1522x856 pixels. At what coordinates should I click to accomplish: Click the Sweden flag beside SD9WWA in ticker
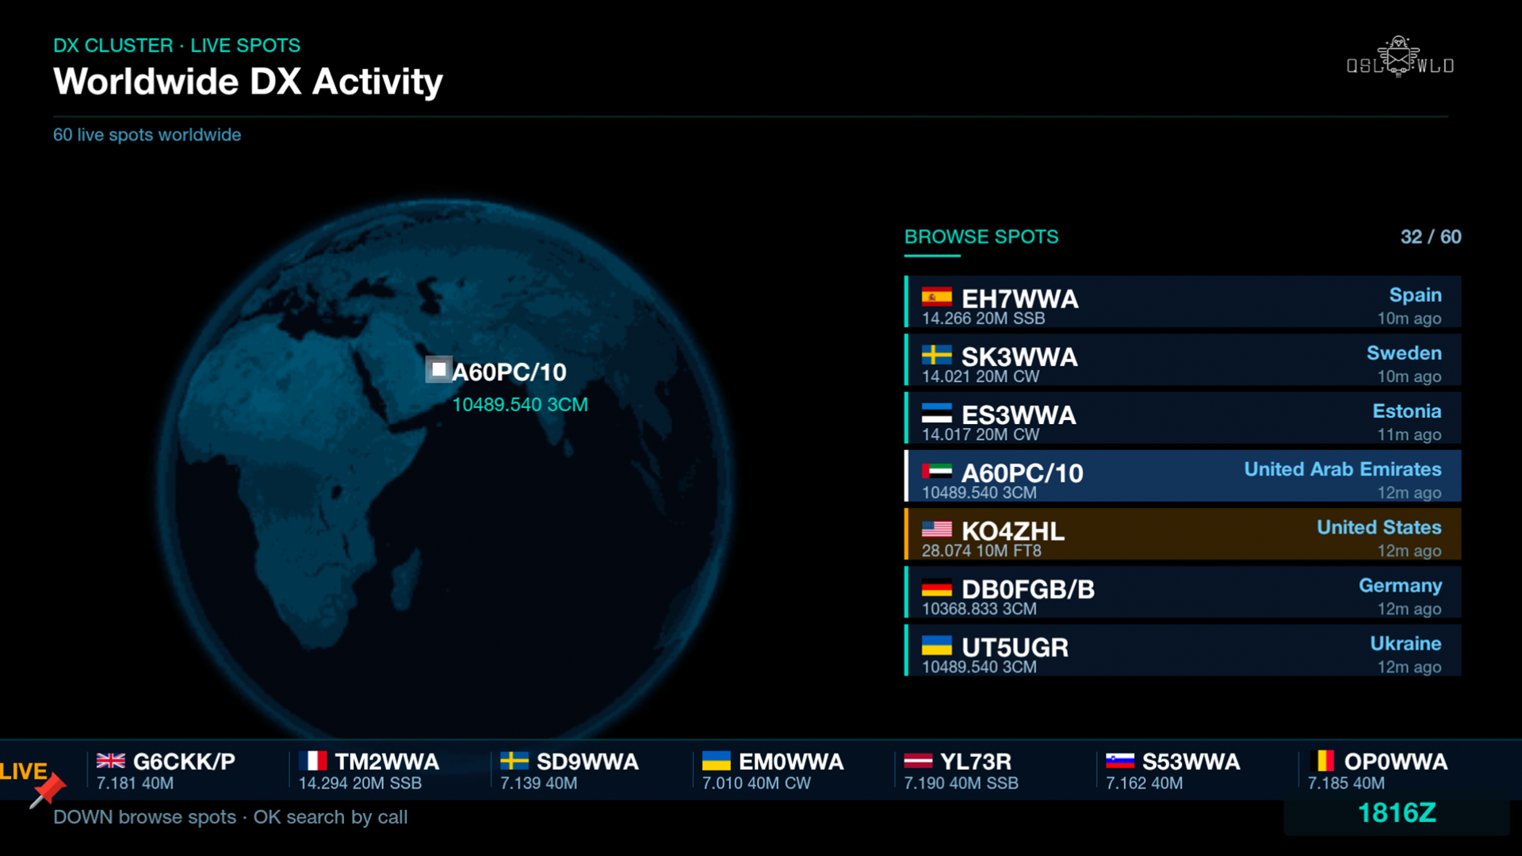(514, 761)
